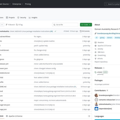Open semantic-release-bot avatar
This screenshot has height=120, width=120.
click(x=96, y=100)
